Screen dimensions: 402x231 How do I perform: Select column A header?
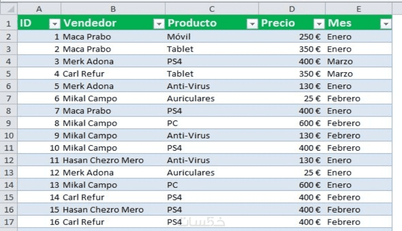39,9
